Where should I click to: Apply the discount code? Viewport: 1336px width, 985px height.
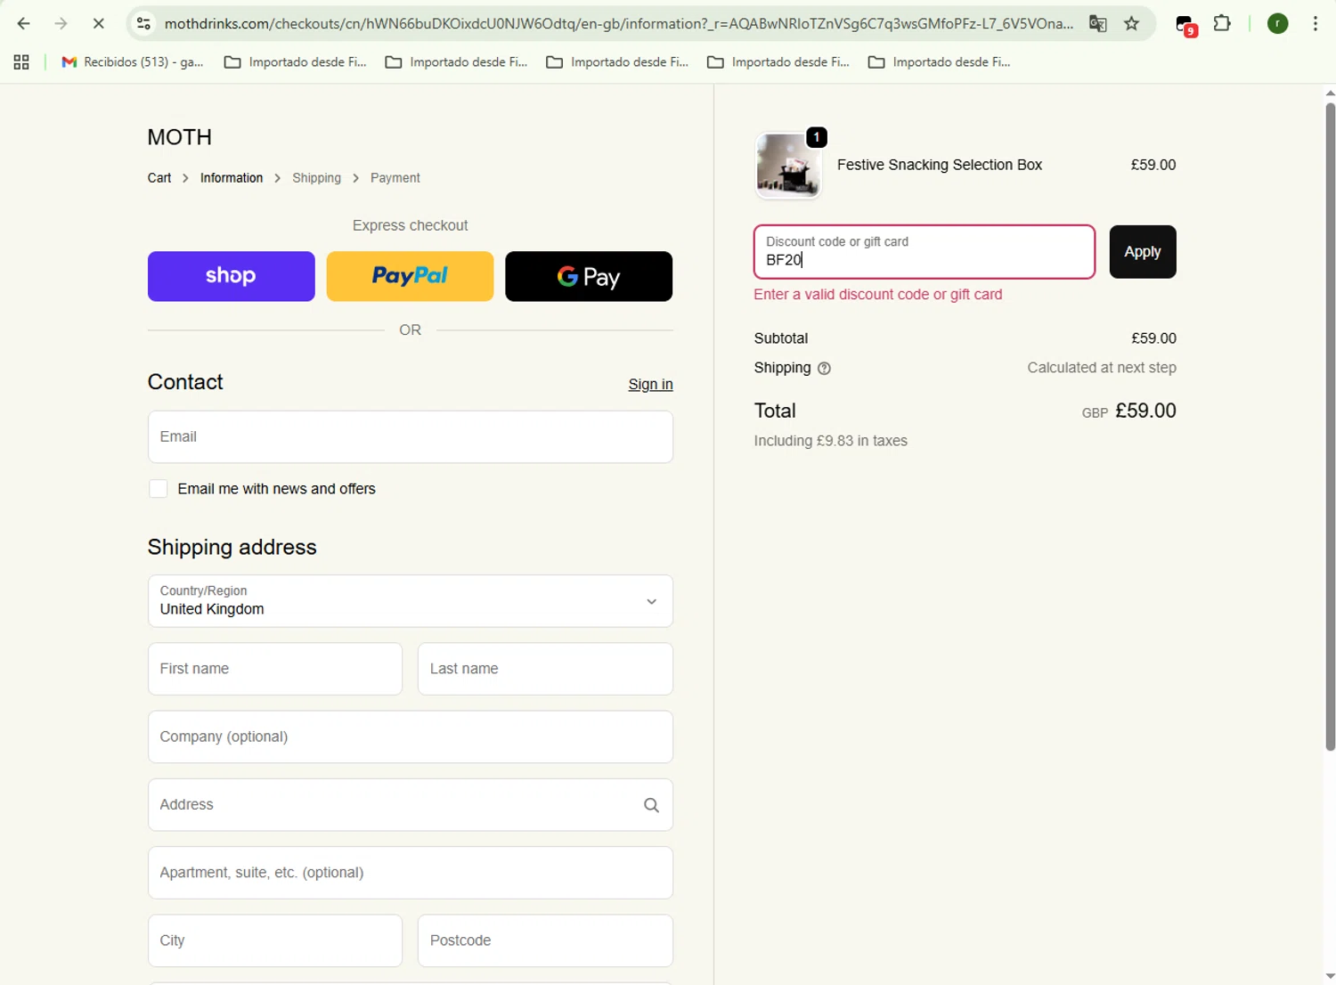1143,252
